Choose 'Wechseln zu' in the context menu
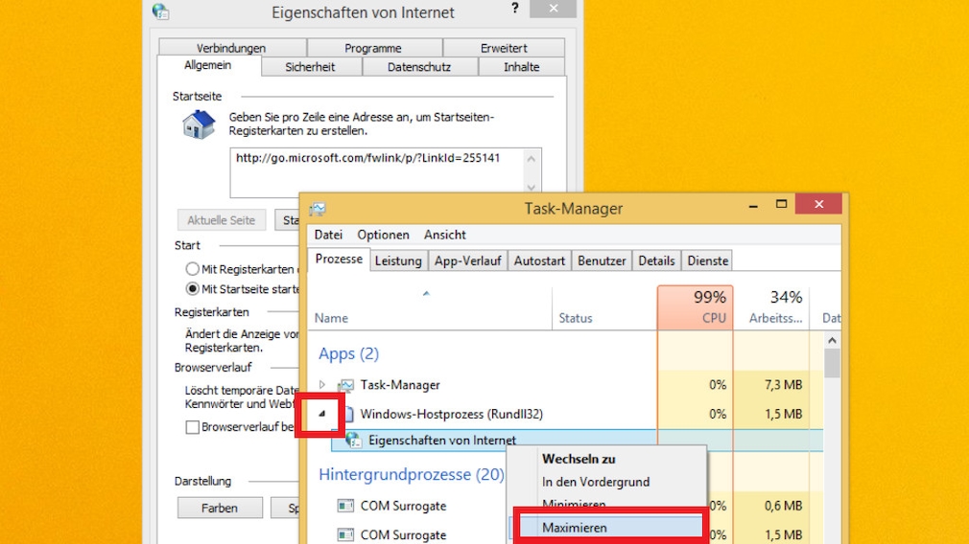Viewport: 969px width, 544px height. [579, 459]
